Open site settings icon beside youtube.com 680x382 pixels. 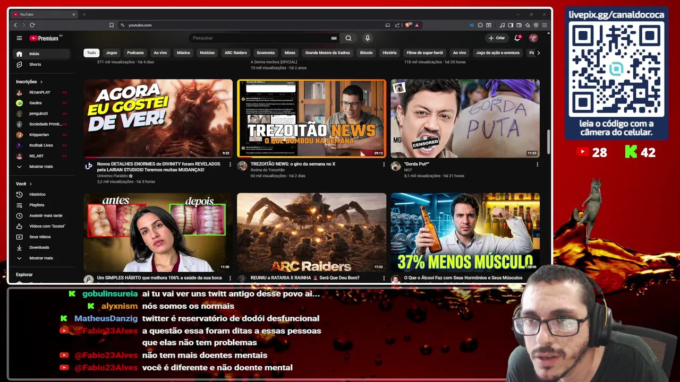[123, 25]
